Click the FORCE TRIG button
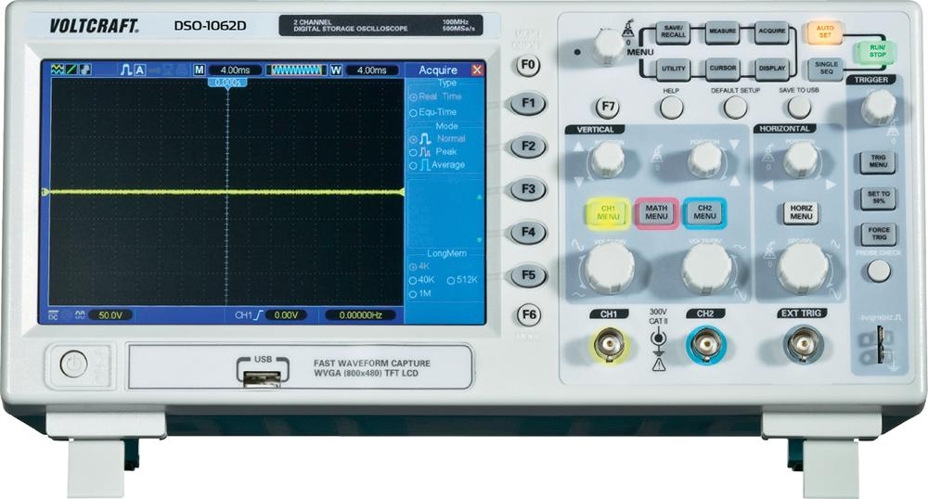The width and height of the screenshot is (928, 499). click(x=878, y=234)
